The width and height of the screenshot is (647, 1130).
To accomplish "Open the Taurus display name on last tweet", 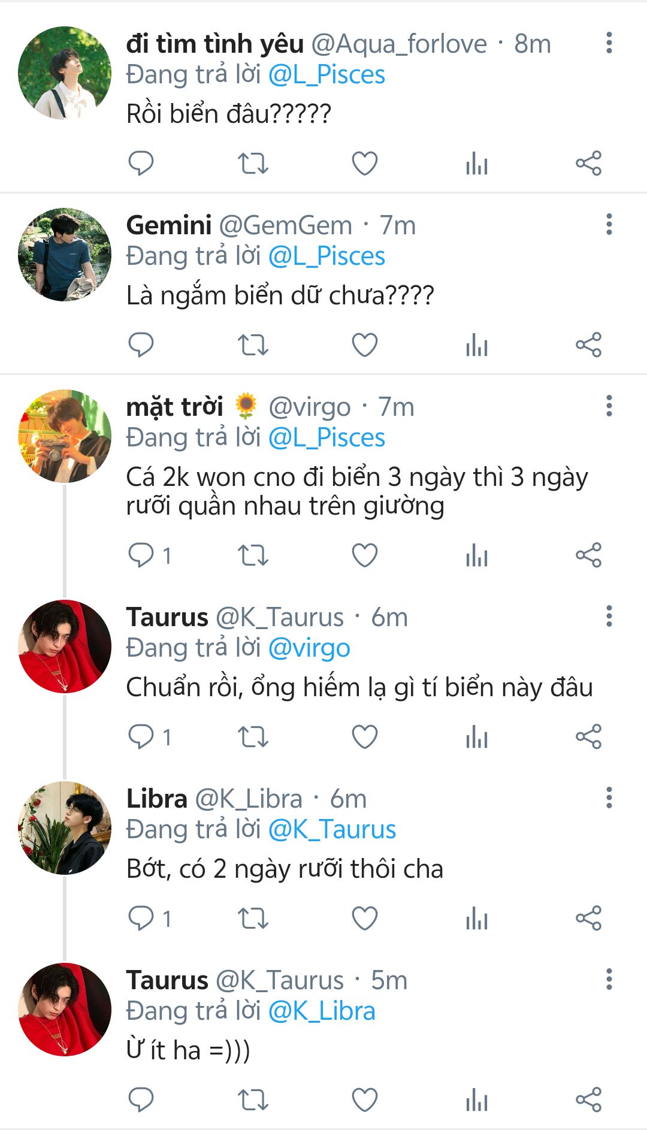I will pos(167,981).
